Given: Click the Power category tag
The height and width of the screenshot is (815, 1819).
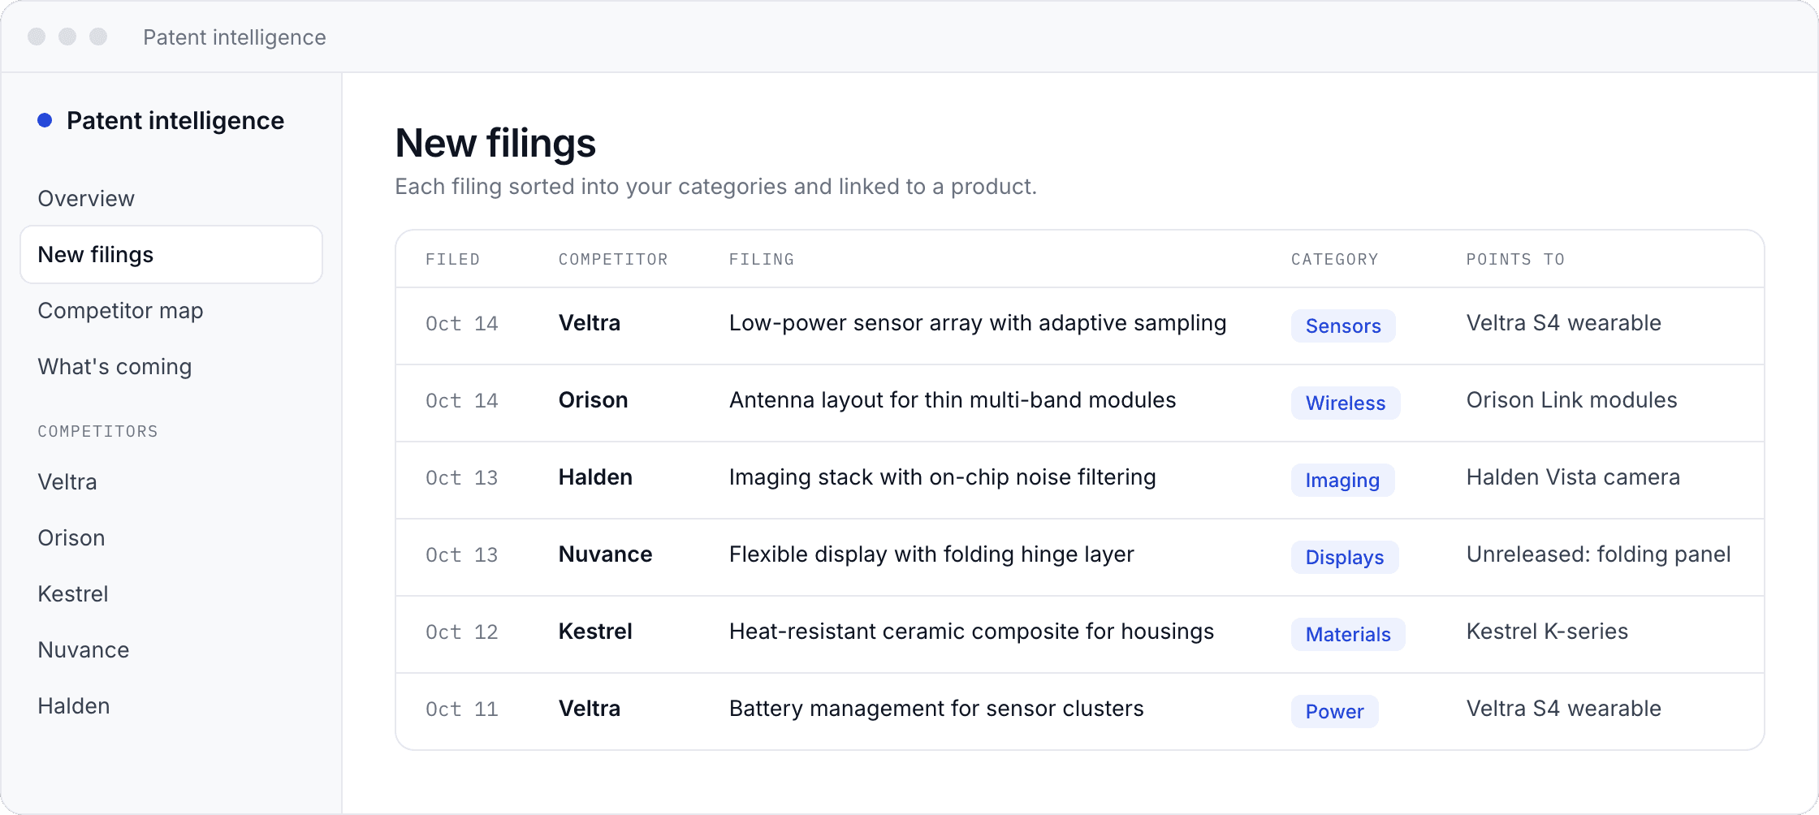Looking at the screenshot, I should click(1334, 711).
